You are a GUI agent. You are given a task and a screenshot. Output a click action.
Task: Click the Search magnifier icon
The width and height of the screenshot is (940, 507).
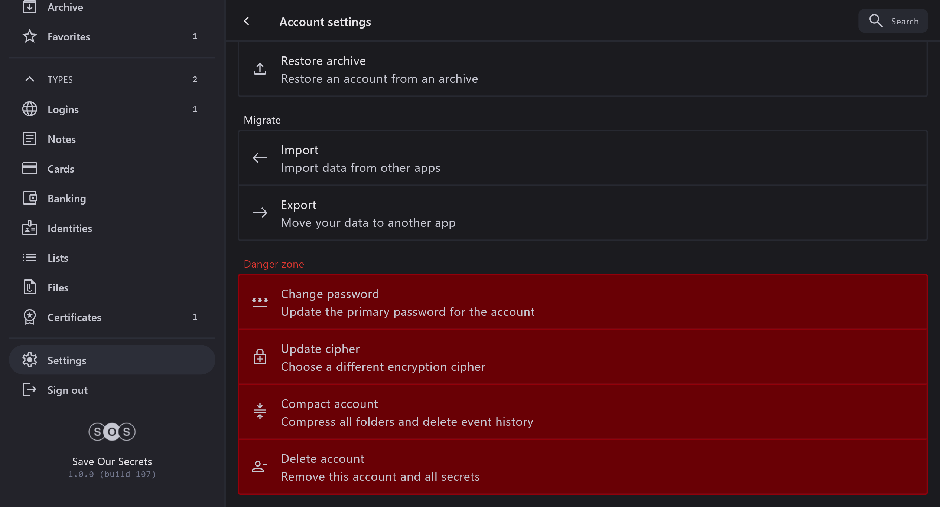pos(876,21)
